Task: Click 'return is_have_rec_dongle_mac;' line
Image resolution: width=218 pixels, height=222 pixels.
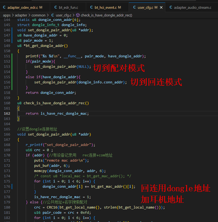Action: 57,114
